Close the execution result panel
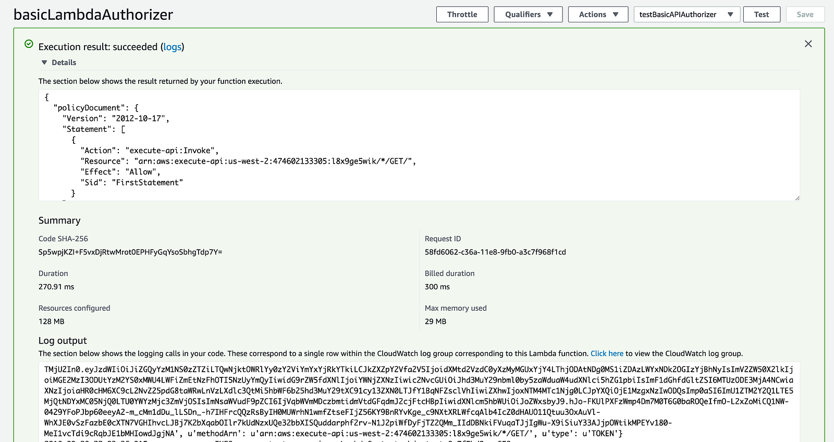 [x=808, y=44]
